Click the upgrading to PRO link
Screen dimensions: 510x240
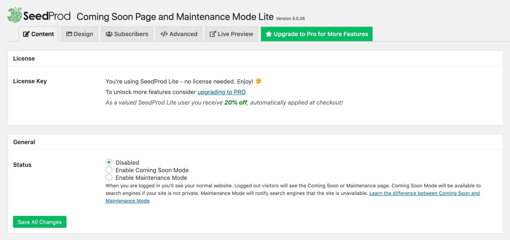tap(221, 92)
